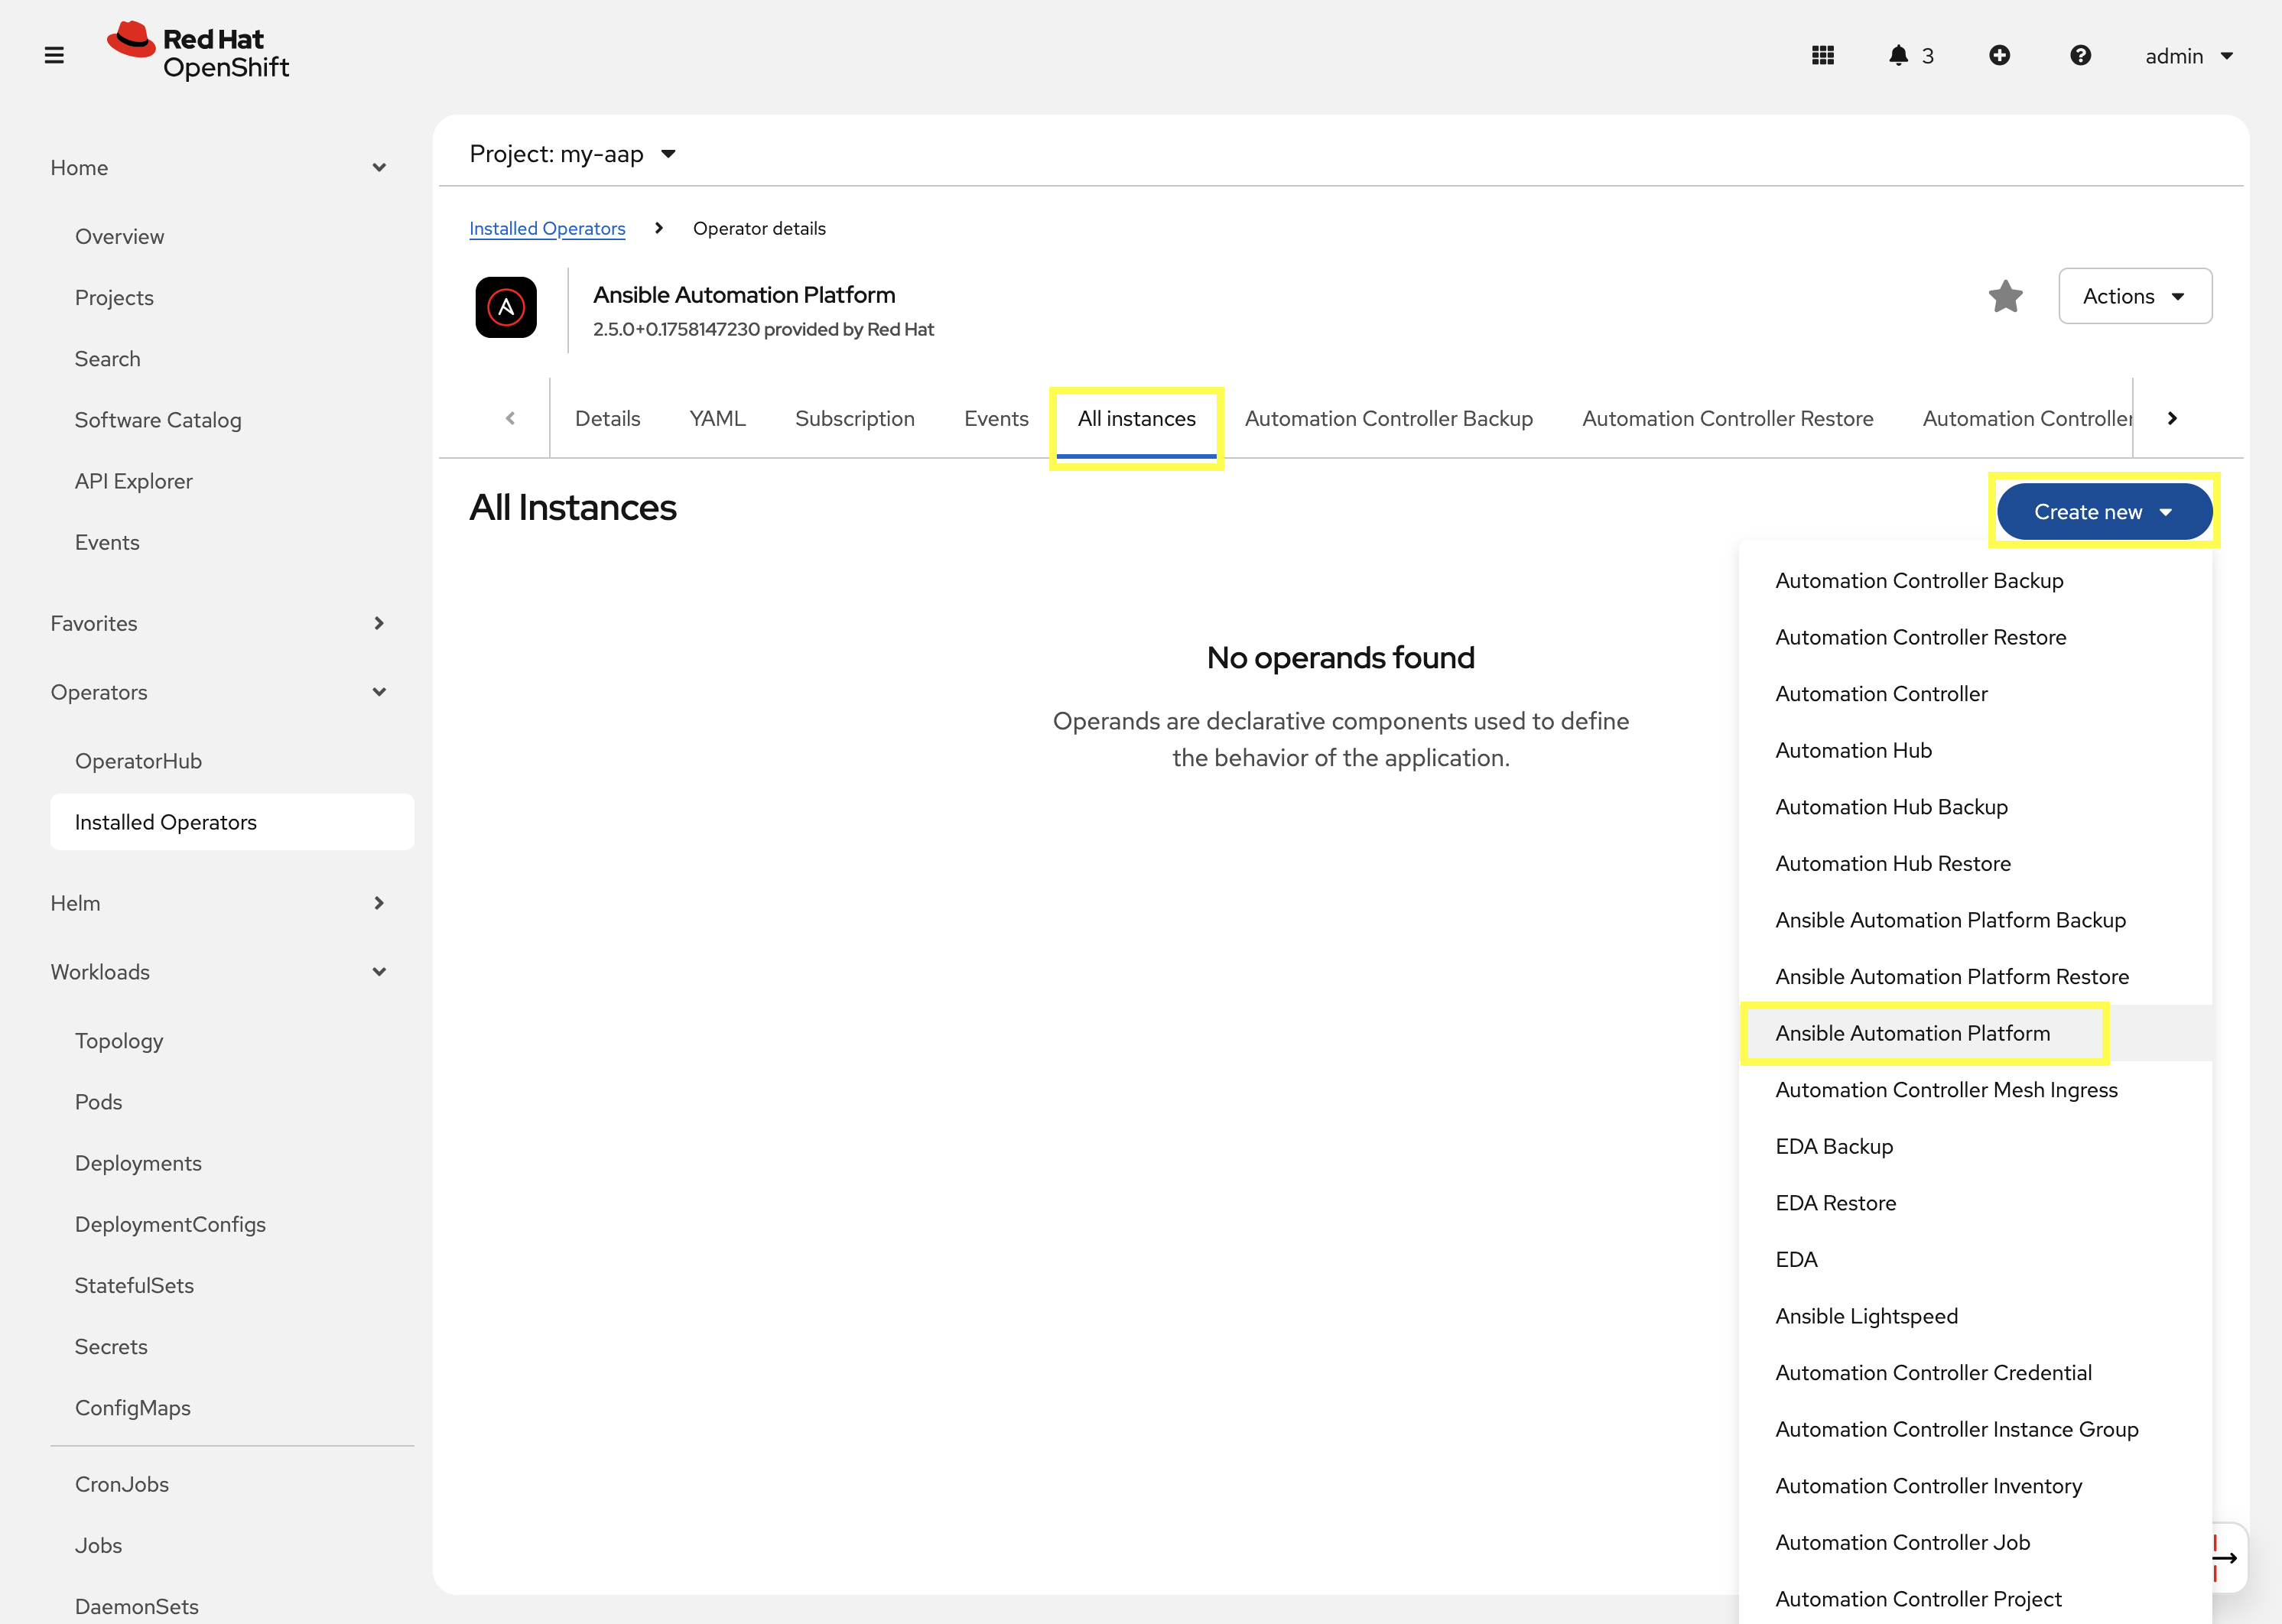The image size is (2282, 1624).
Task: Follow the Installed Operators breadcrumb link
Action: (547, 228)
